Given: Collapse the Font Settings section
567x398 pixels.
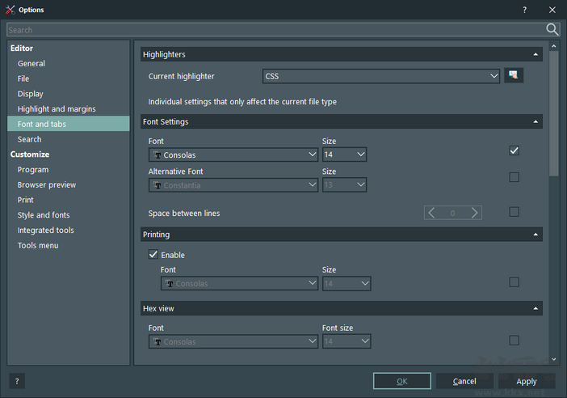Looking at the screenshot, I should tap(535, 122).
